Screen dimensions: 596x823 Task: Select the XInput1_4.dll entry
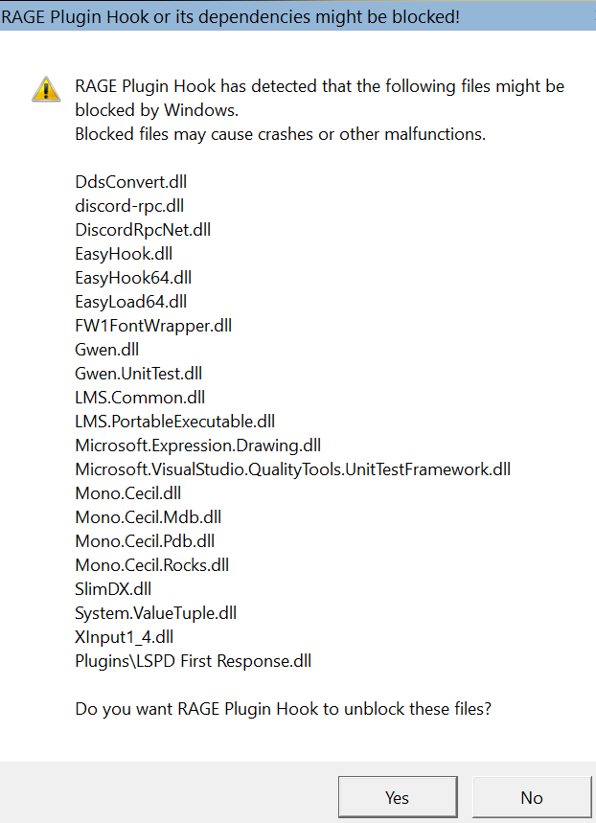[125, 637]
